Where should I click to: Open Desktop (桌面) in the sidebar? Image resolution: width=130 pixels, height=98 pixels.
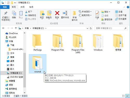click(x=10, y=61)
